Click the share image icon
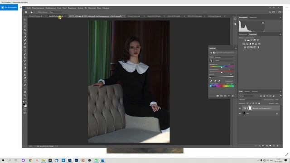The height and width of the screenshot is (163, 290). coord(280,12)
